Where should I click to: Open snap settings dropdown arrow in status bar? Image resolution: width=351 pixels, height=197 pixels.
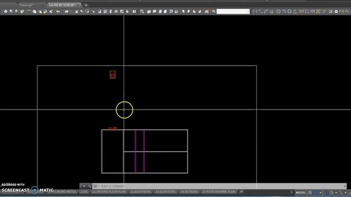click(320, 193)
